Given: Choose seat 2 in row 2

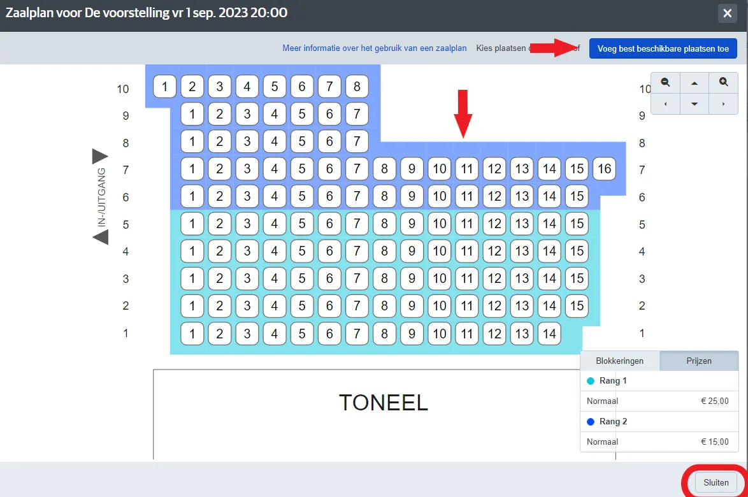Looking at the screenshot, I should coord(219,306).
